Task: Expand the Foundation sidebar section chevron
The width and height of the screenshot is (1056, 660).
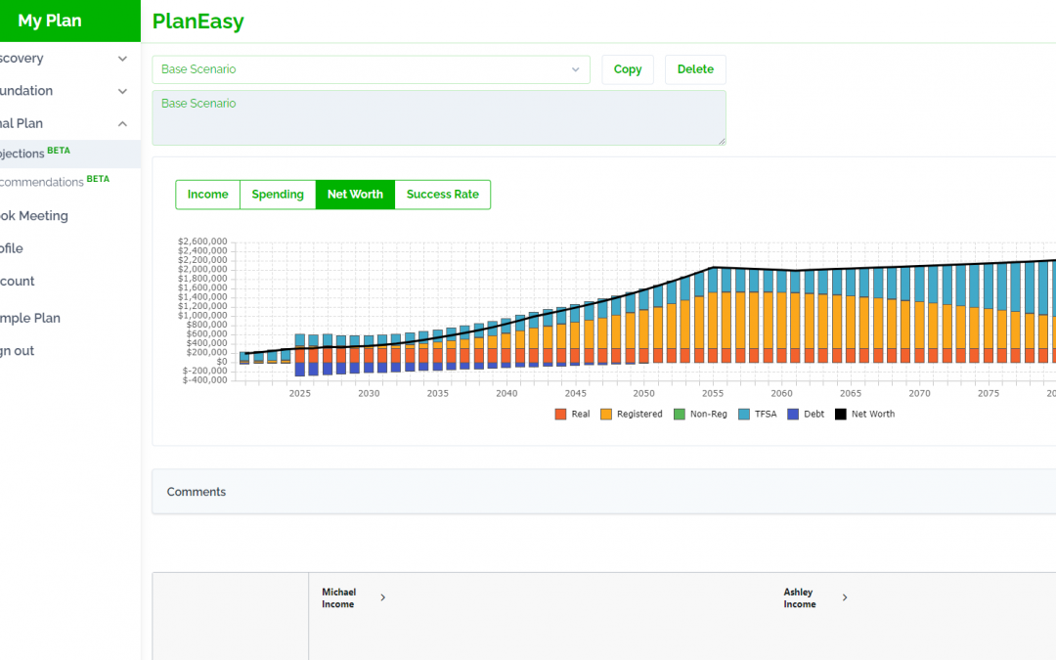Action: click(122, 91)
